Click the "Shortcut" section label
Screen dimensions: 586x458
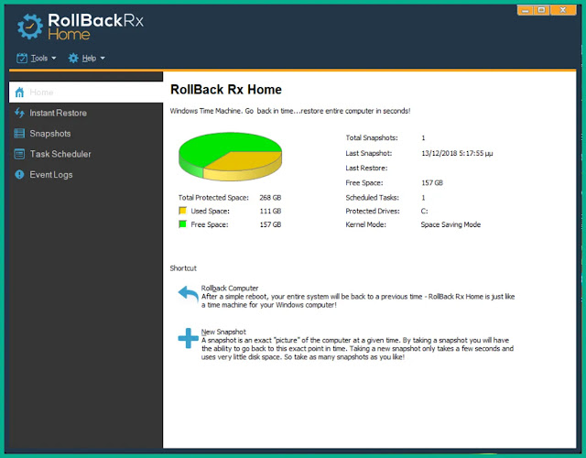coord(183,268)
